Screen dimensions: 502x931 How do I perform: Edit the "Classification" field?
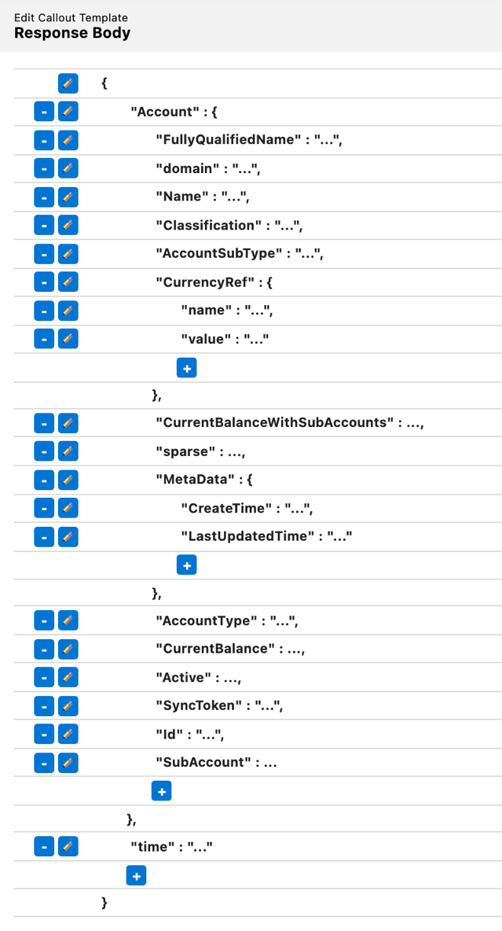tap(68, 225)
